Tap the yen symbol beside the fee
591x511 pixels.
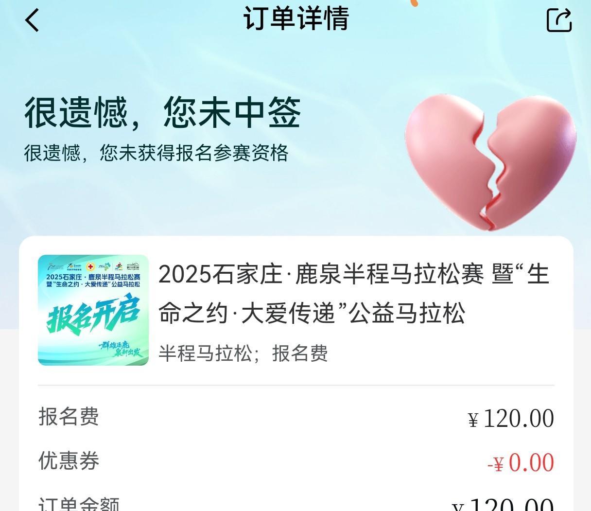473,420
